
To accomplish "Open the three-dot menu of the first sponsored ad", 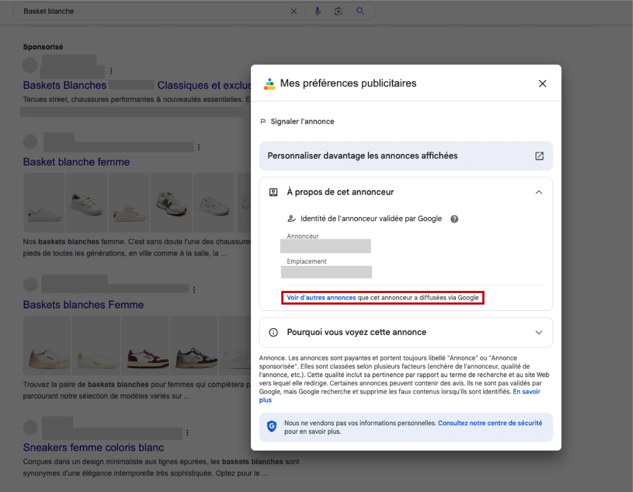I will point(111,71).
